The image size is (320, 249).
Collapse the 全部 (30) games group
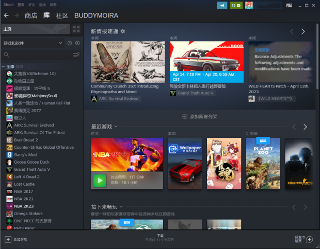tap(3, 66)
